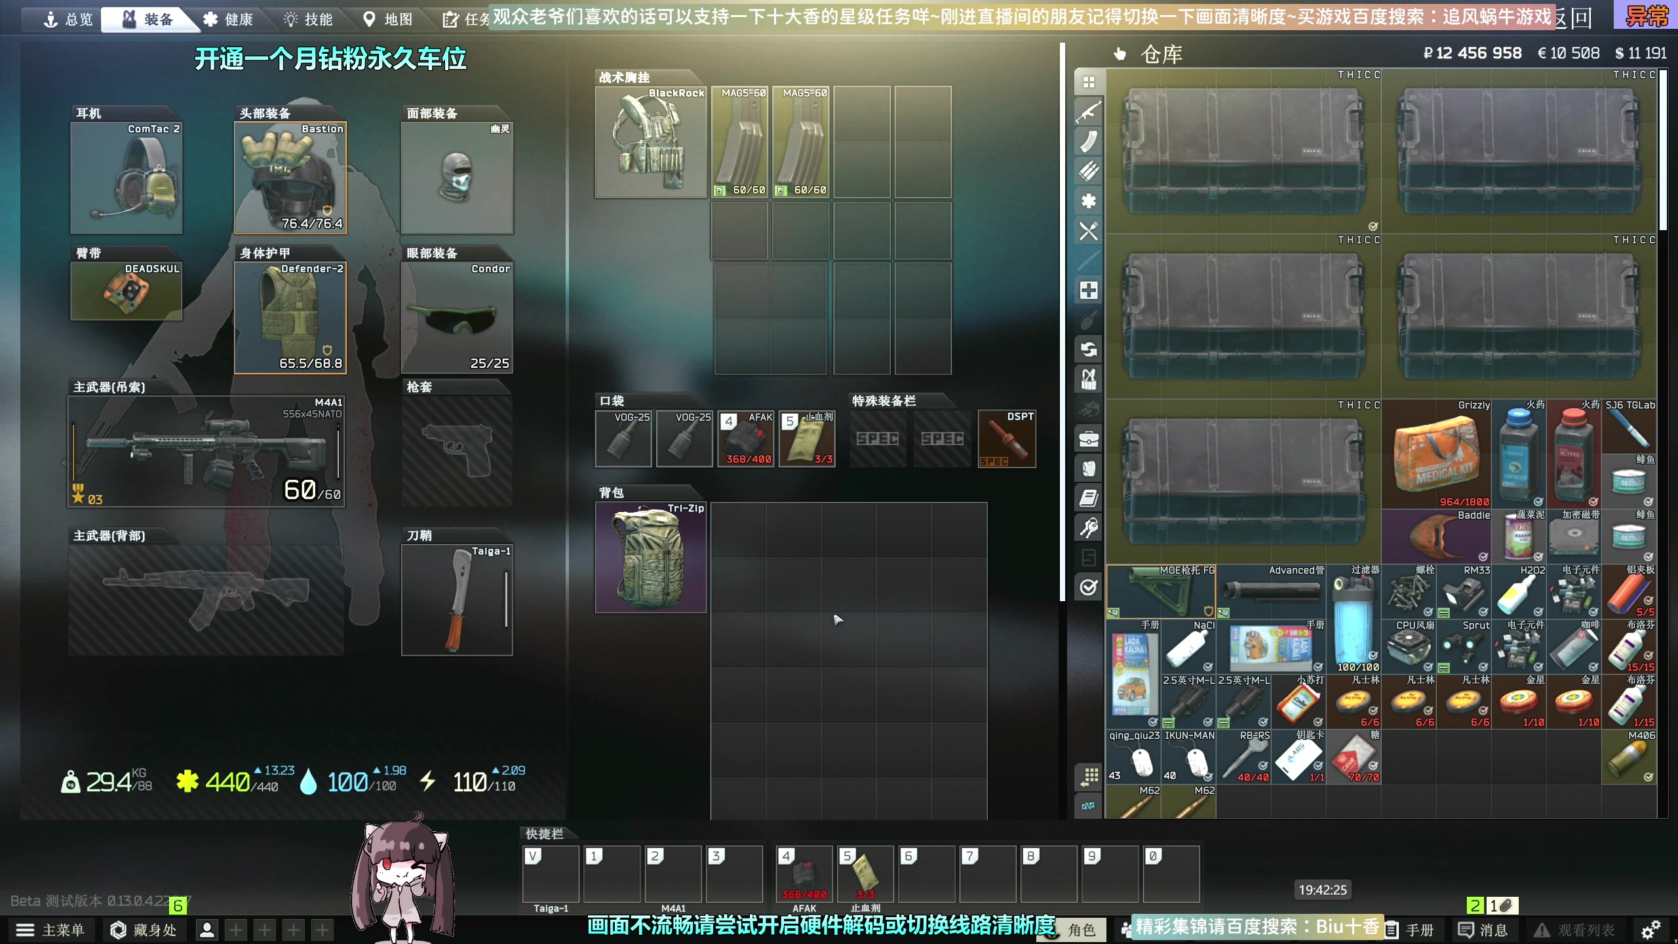Image resolution: width=1678 pixels, height=944 pixels.
Task: Filter stash by food fork-knife icon
Action: click(x=1088, y=231)
